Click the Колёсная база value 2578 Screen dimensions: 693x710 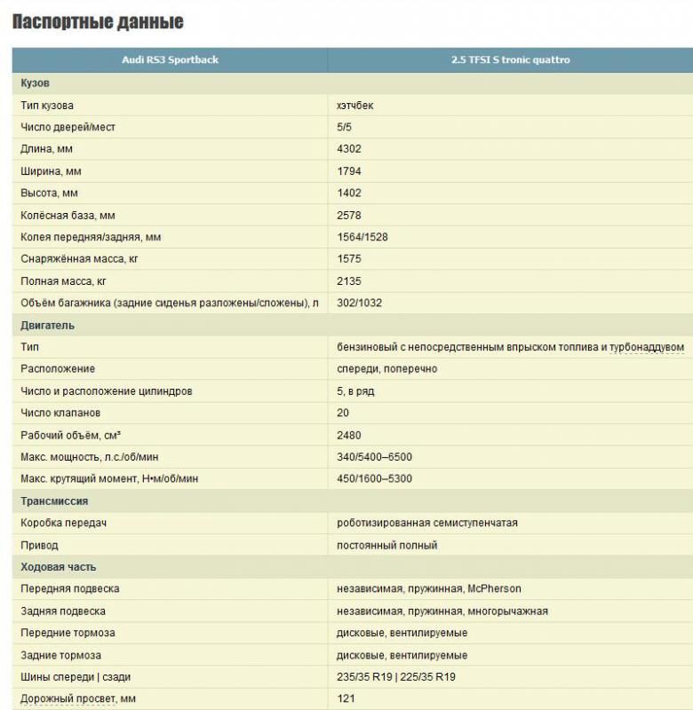[x=349, y=215]
